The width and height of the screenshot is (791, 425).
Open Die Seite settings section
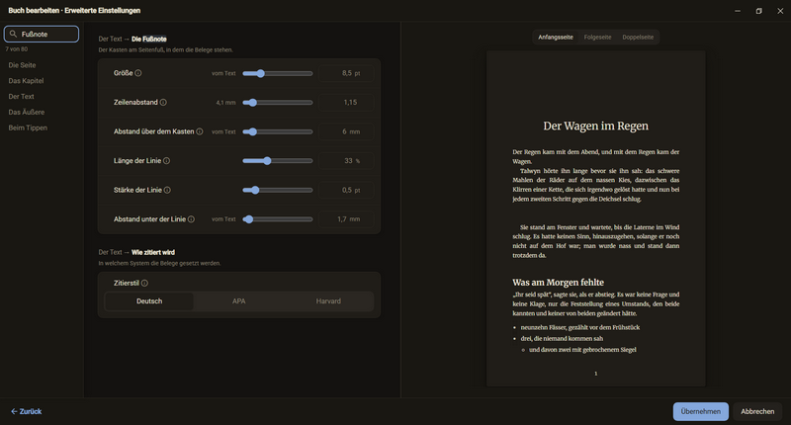pyautogui.click(x=22, y=65)
